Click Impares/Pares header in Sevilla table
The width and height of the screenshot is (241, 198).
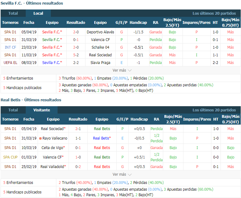click(196, 22)
